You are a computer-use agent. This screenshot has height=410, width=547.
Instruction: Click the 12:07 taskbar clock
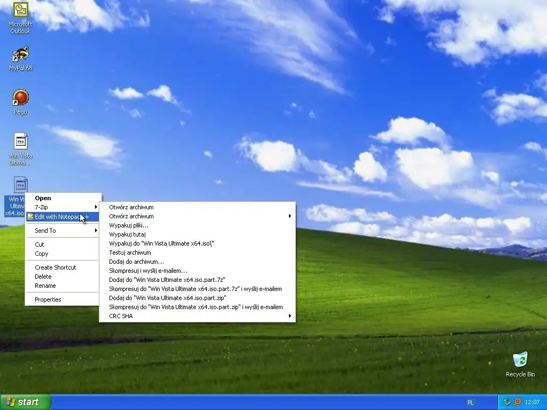click(x=532, y=403)
